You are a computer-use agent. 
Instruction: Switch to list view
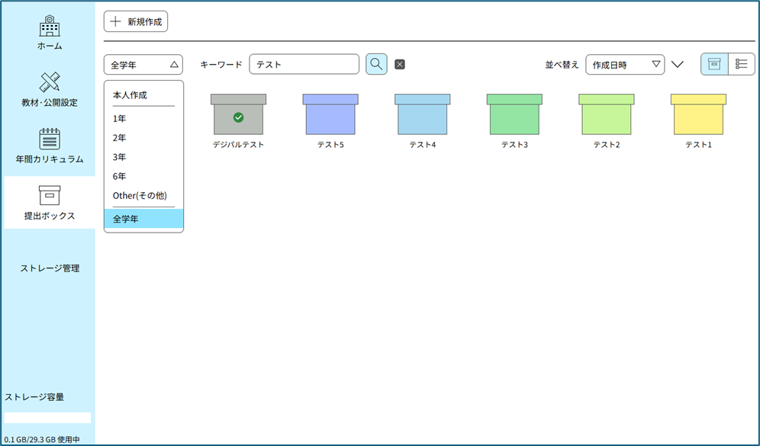pos(741,64)
